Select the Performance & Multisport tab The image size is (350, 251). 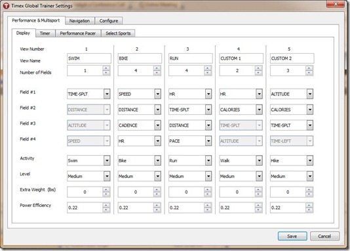point(36,20)
